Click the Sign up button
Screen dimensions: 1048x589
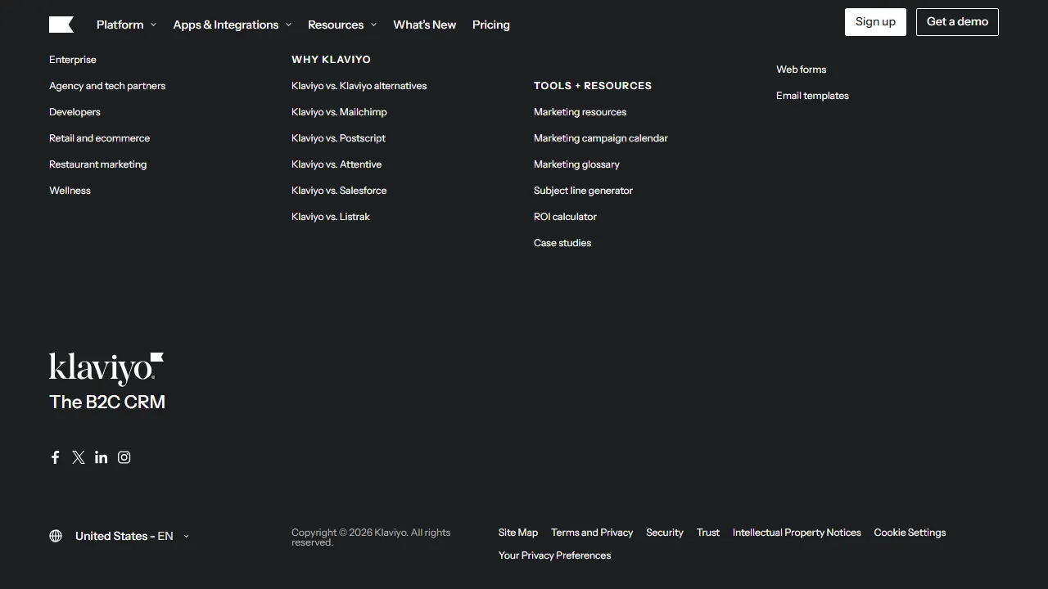(875, 22)
